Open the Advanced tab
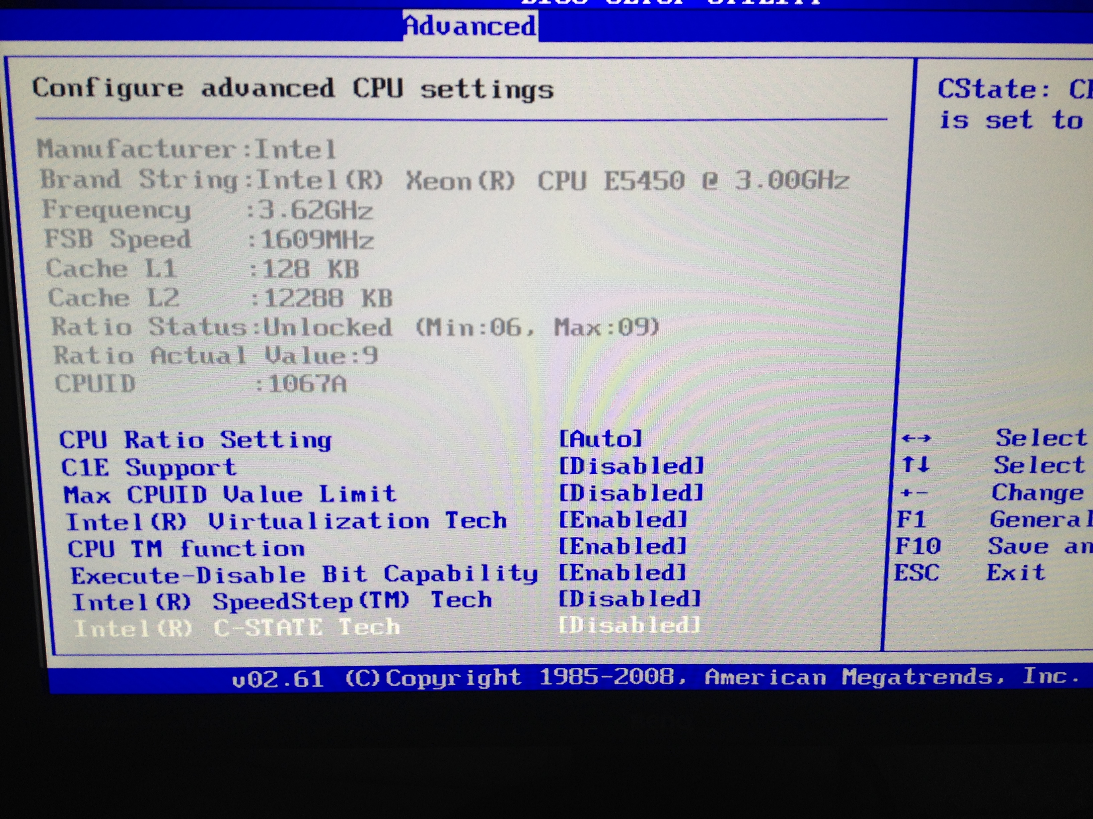 (x=470, y=26)
